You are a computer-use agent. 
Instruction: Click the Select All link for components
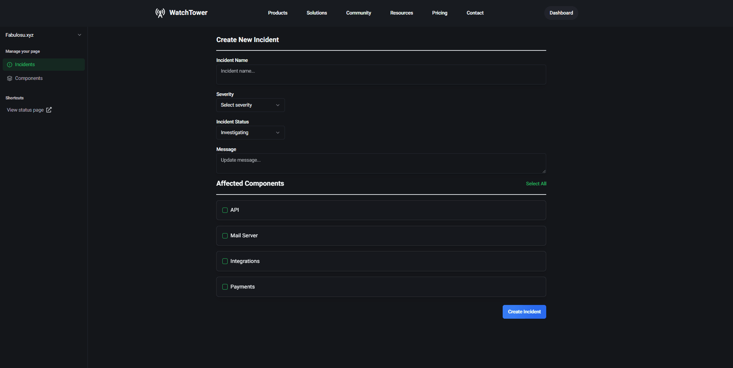coord(536,183)
